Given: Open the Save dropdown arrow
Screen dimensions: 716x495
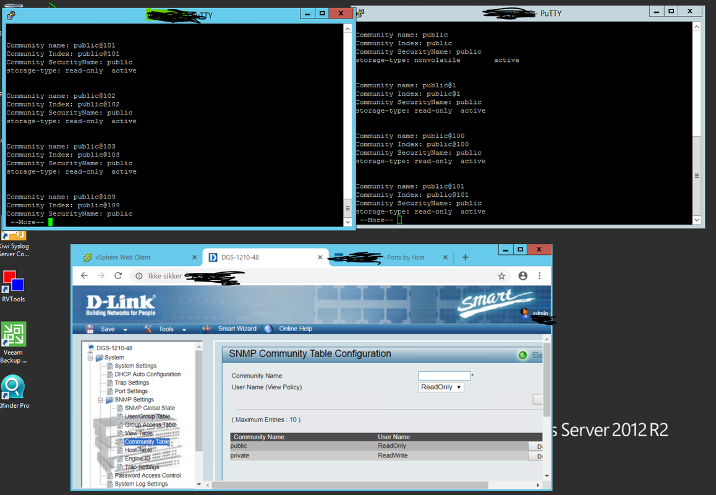Looking at the screenshot, I should click(x=125, y=330).
